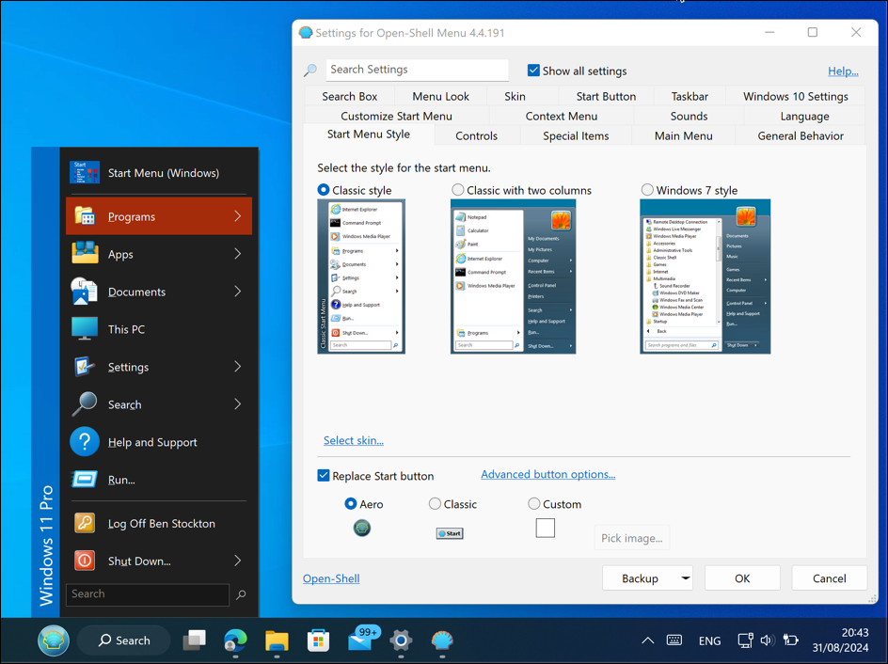Uncheck the Show all settings checkbox
The image size is (888, 664).
point(533,71)
